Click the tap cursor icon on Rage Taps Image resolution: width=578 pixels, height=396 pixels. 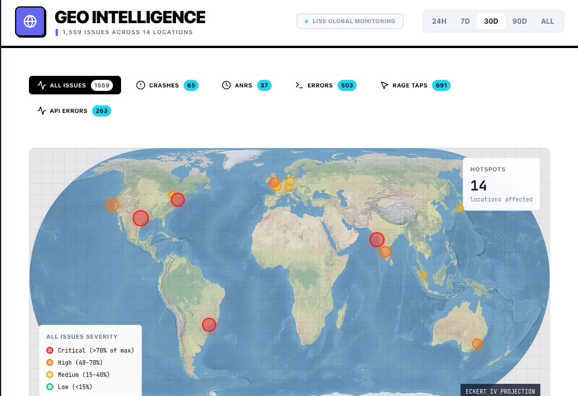click(384, 85)
